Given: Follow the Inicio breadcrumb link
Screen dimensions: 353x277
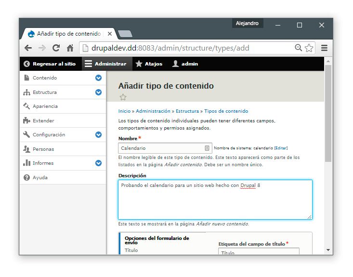Looking at the screenshot, I should pyautogui.click(x=125, y=111).
